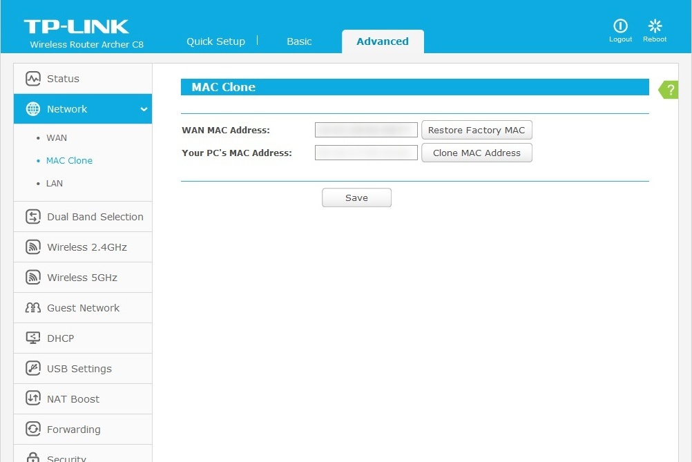
Task: Select the Network globe icon
Action: [x=32, y=109]
